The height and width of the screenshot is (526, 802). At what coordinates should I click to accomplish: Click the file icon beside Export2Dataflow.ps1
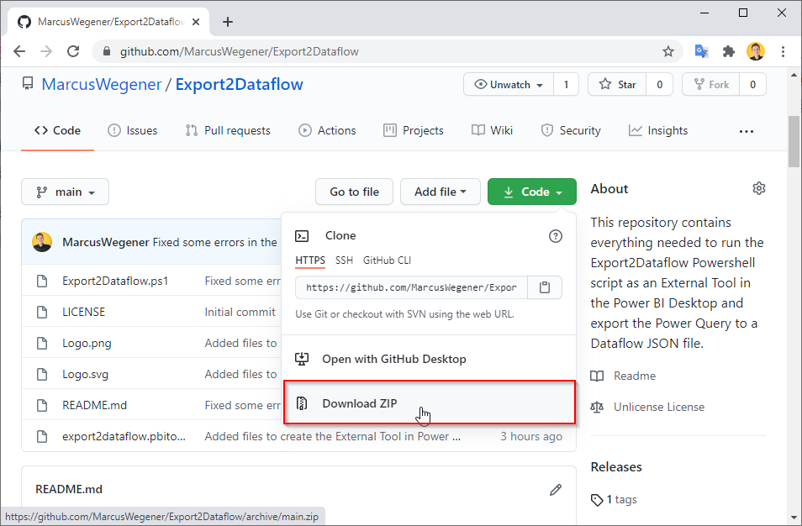(x=42, y=281)
